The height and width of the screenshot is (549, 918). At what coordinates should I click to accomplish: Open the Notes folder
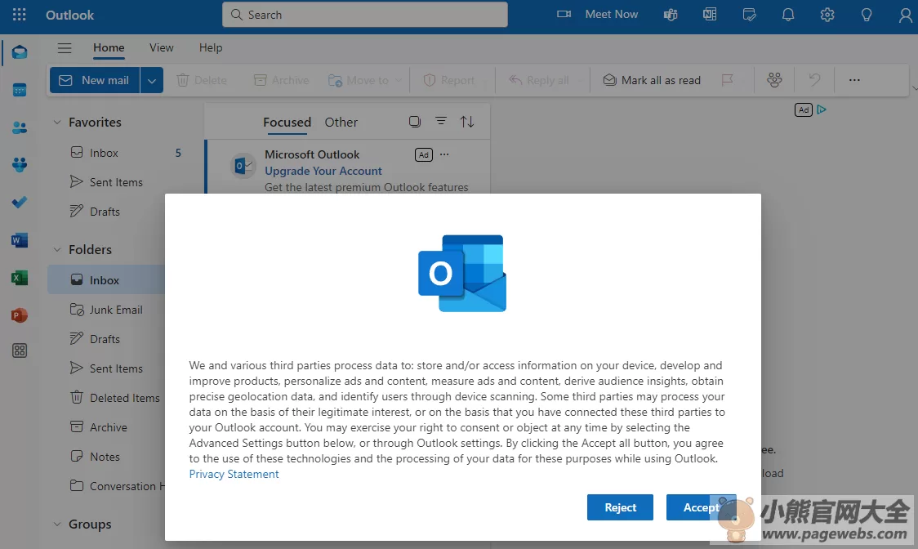(106, 457)
